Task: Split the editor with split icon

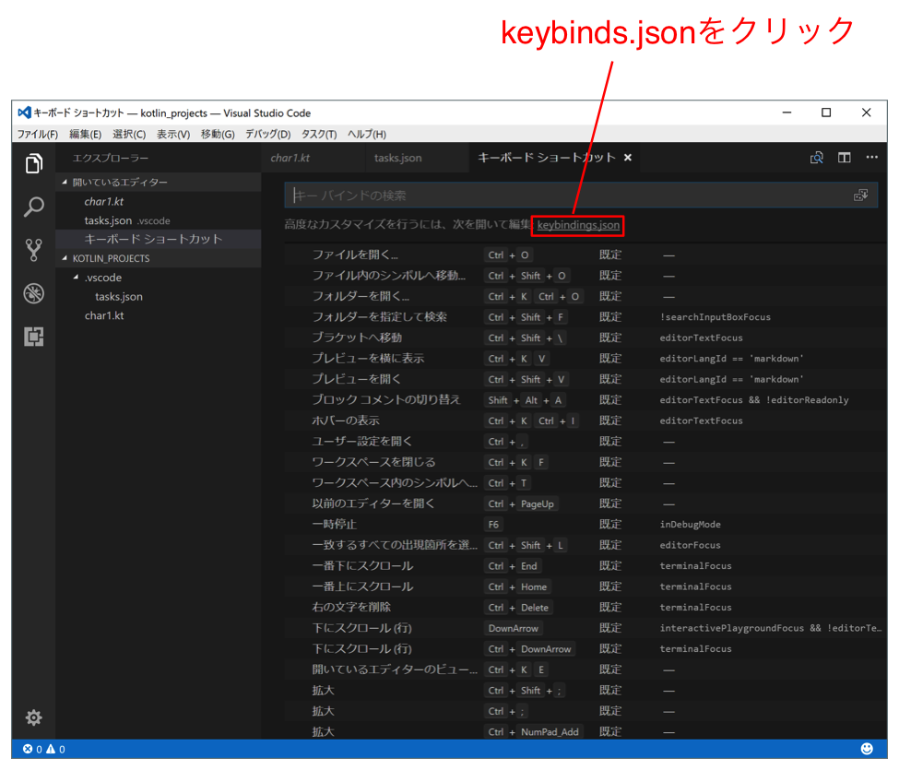Action: click(844, 158)
